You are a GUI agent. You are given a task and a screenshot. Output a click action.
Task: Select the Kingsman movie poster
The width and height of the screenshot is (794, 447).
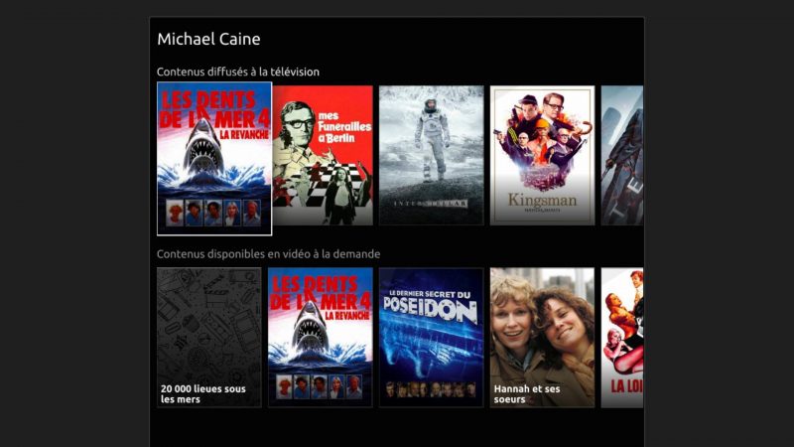[x=542, y=155]
